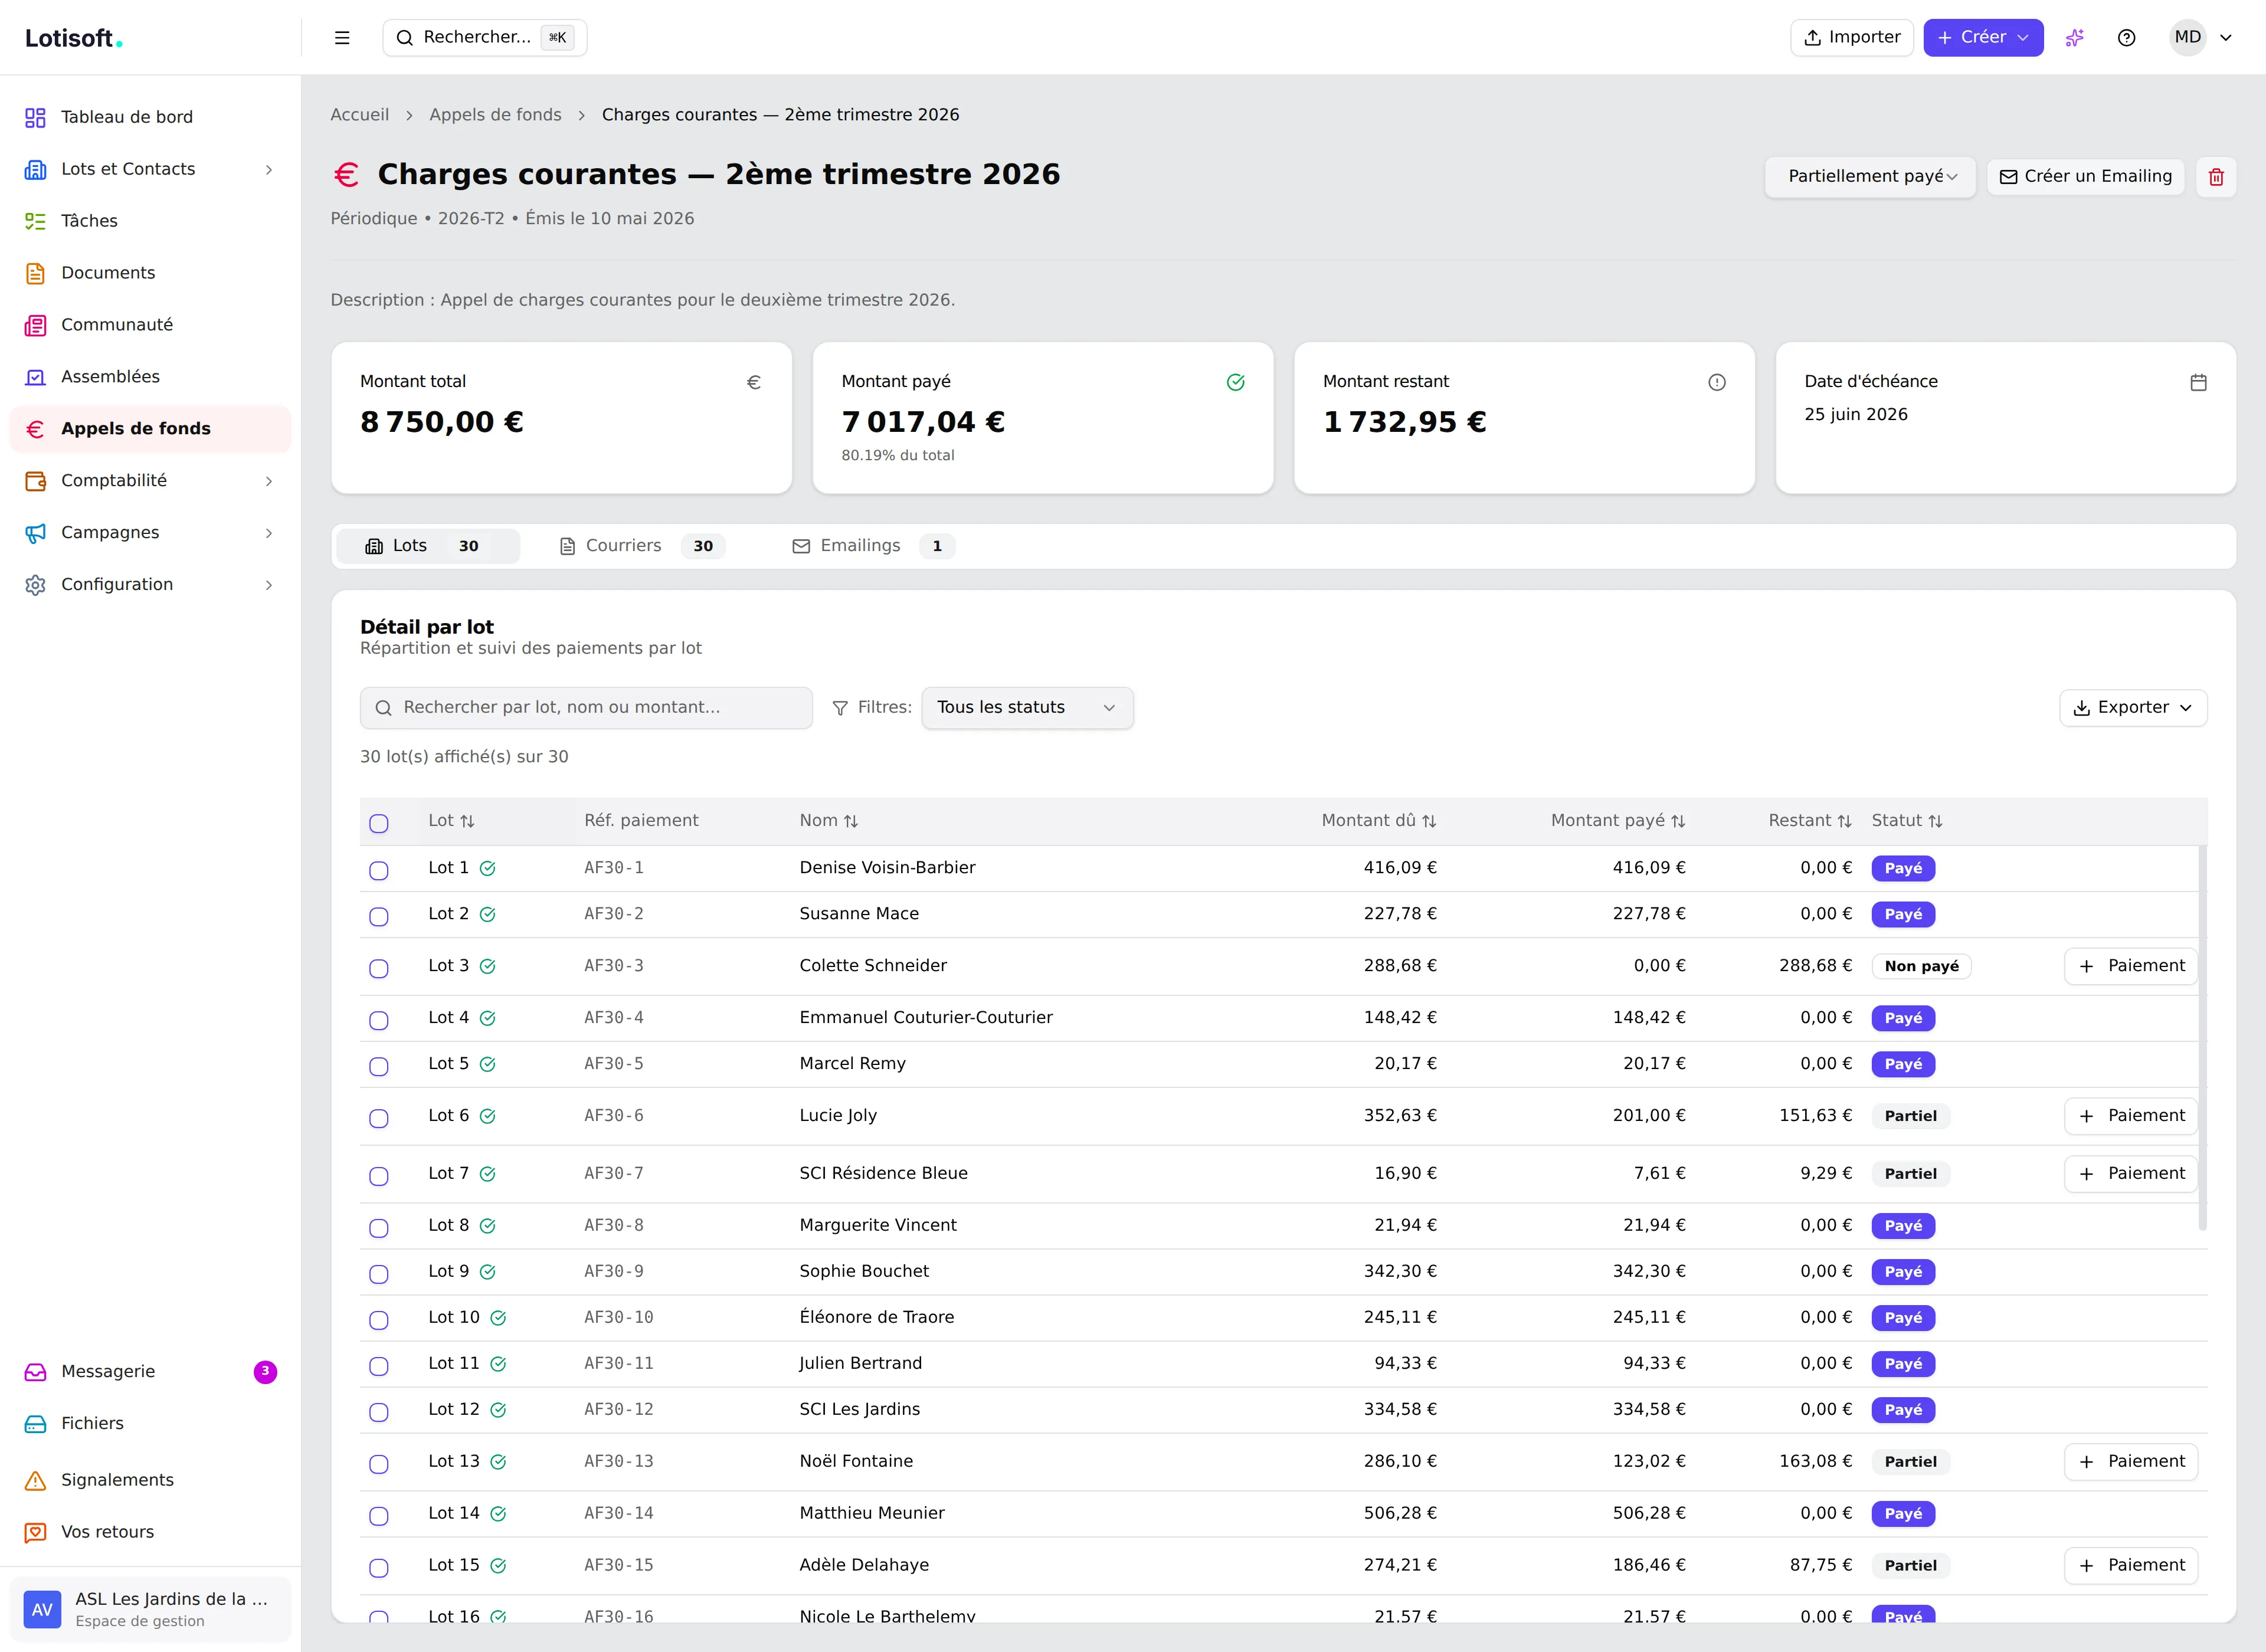Click the Messagerie inbox icon
The height and width of the screenshot is (1652, 2266).
coord(35,1372)
